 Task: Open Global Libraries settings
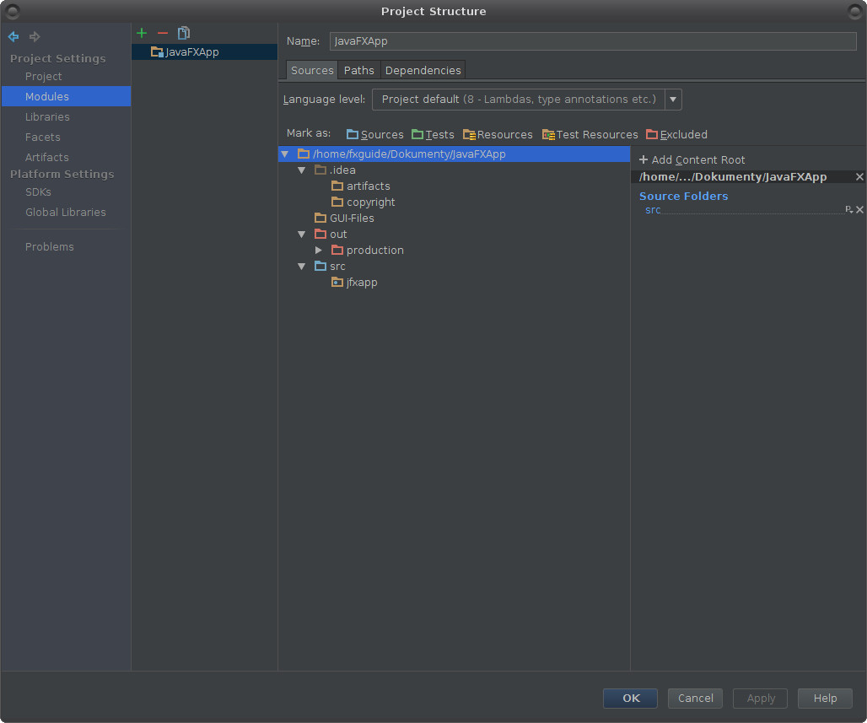(65, 213)
